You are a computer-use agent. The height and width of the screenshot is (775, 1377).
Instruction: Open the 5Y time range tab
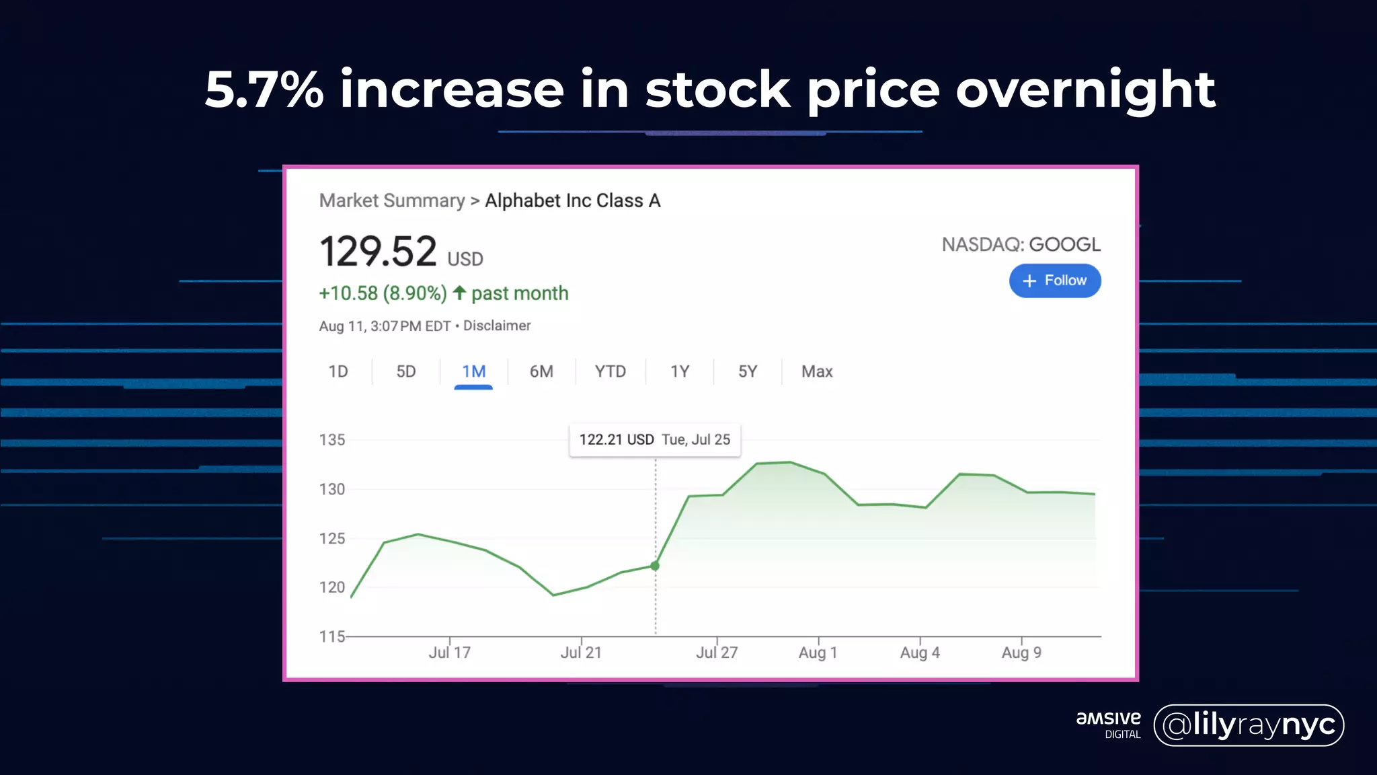(748, 372)
